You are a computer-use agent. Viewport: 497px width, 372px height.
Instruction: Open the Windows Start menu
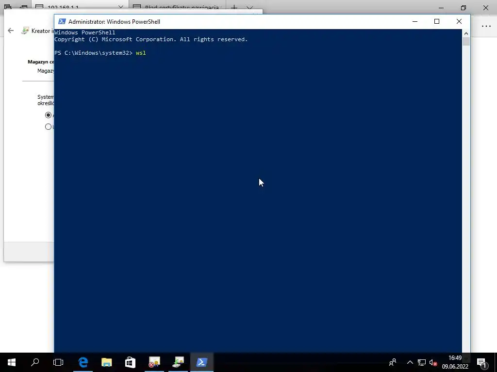click(12, 362)
